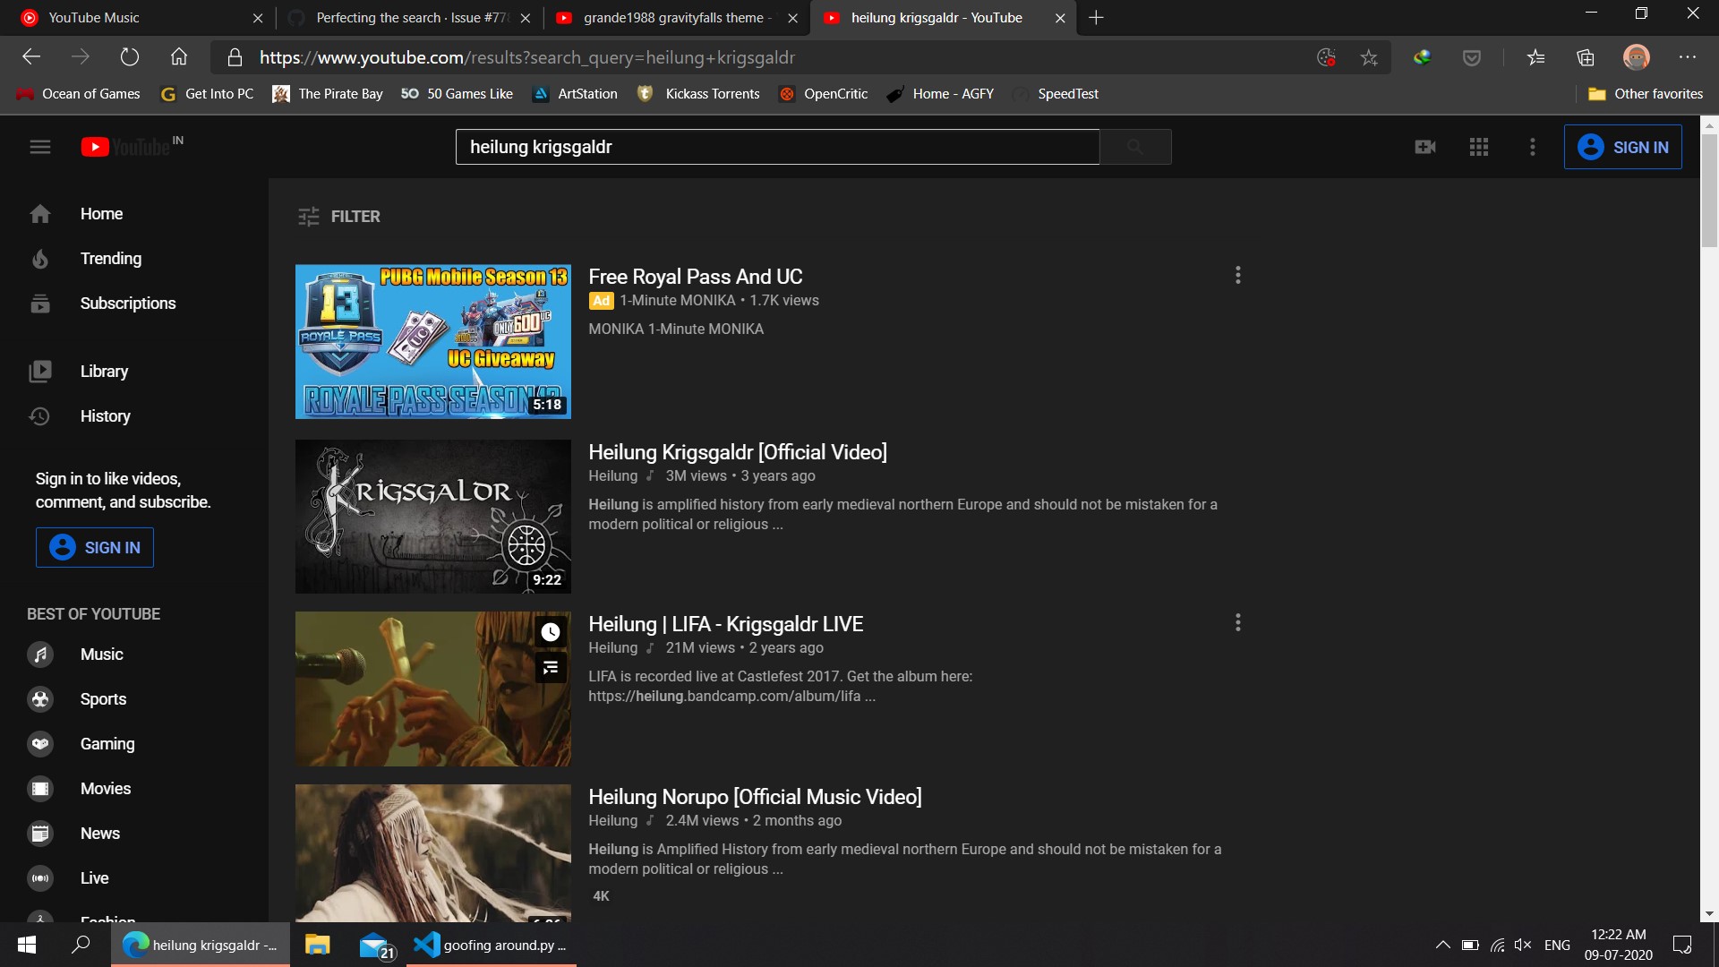Open Heilung Norupo [Official Music Video] title

(x=755, y=797)
